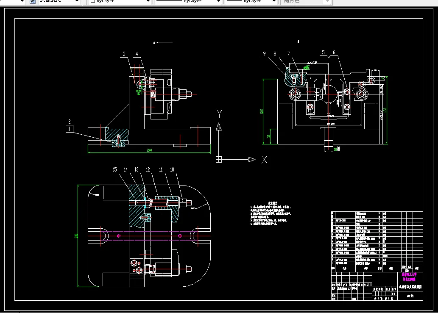438x313 pixels.
Task: Select the technical requirements text block
Action: click(271, 214)
